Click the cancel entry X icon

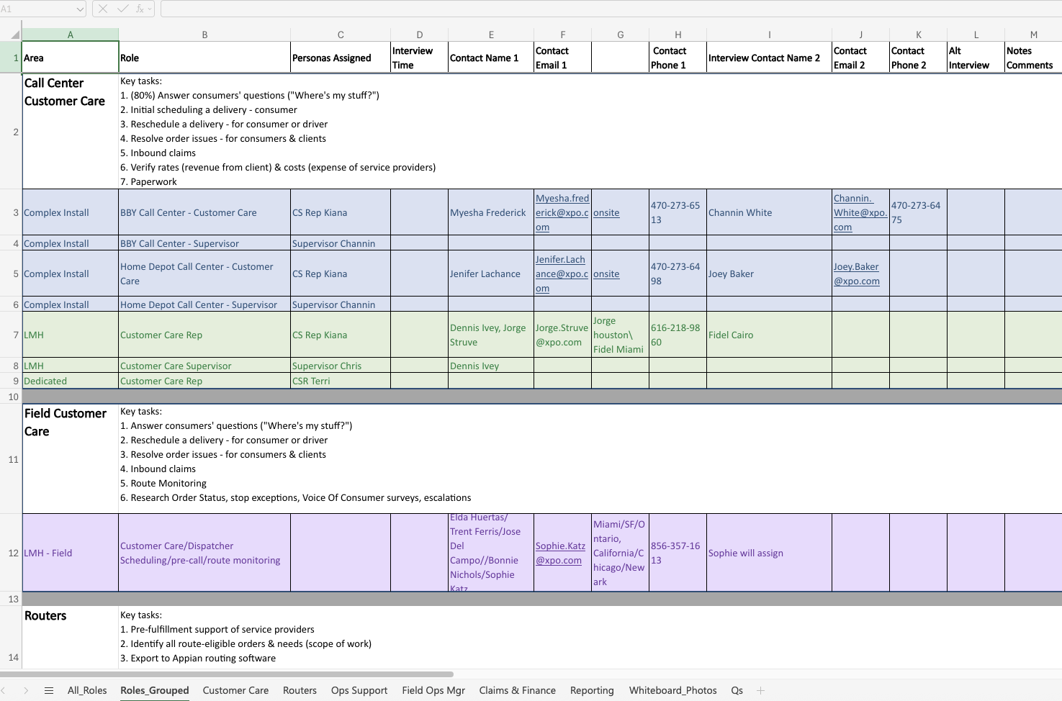(103, 9)
